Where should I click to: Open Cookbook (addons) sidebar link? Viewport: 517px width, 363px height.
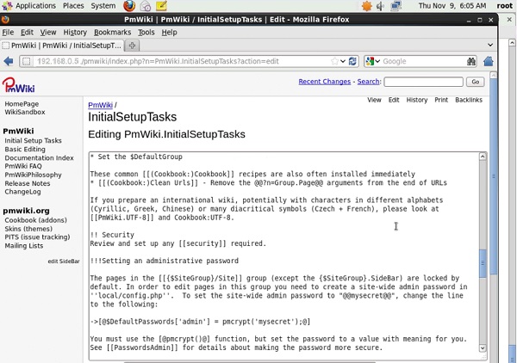(x=35, y=220)
